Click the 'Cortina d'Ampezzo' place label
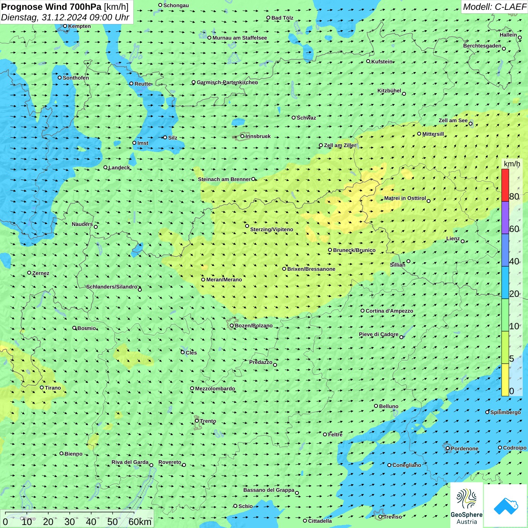The image size is (528, 528). click(389, 311)
